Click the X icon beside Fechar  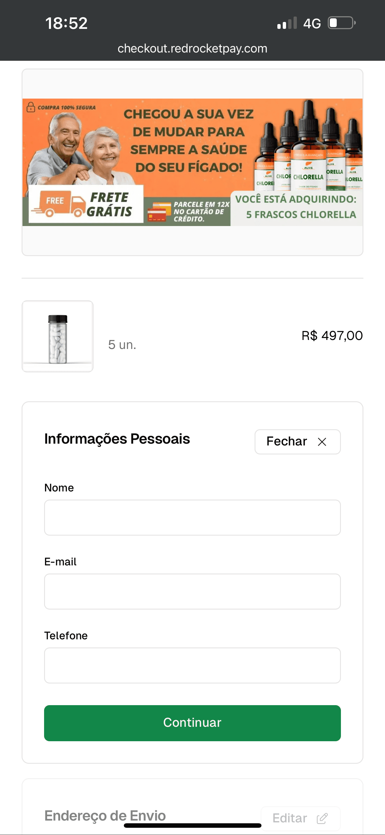pyautogui.click(x=322, y=442)
